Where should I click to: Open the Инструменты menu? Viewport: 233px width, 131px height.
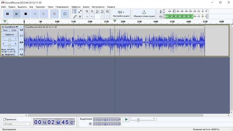click(x=98, y=7)
